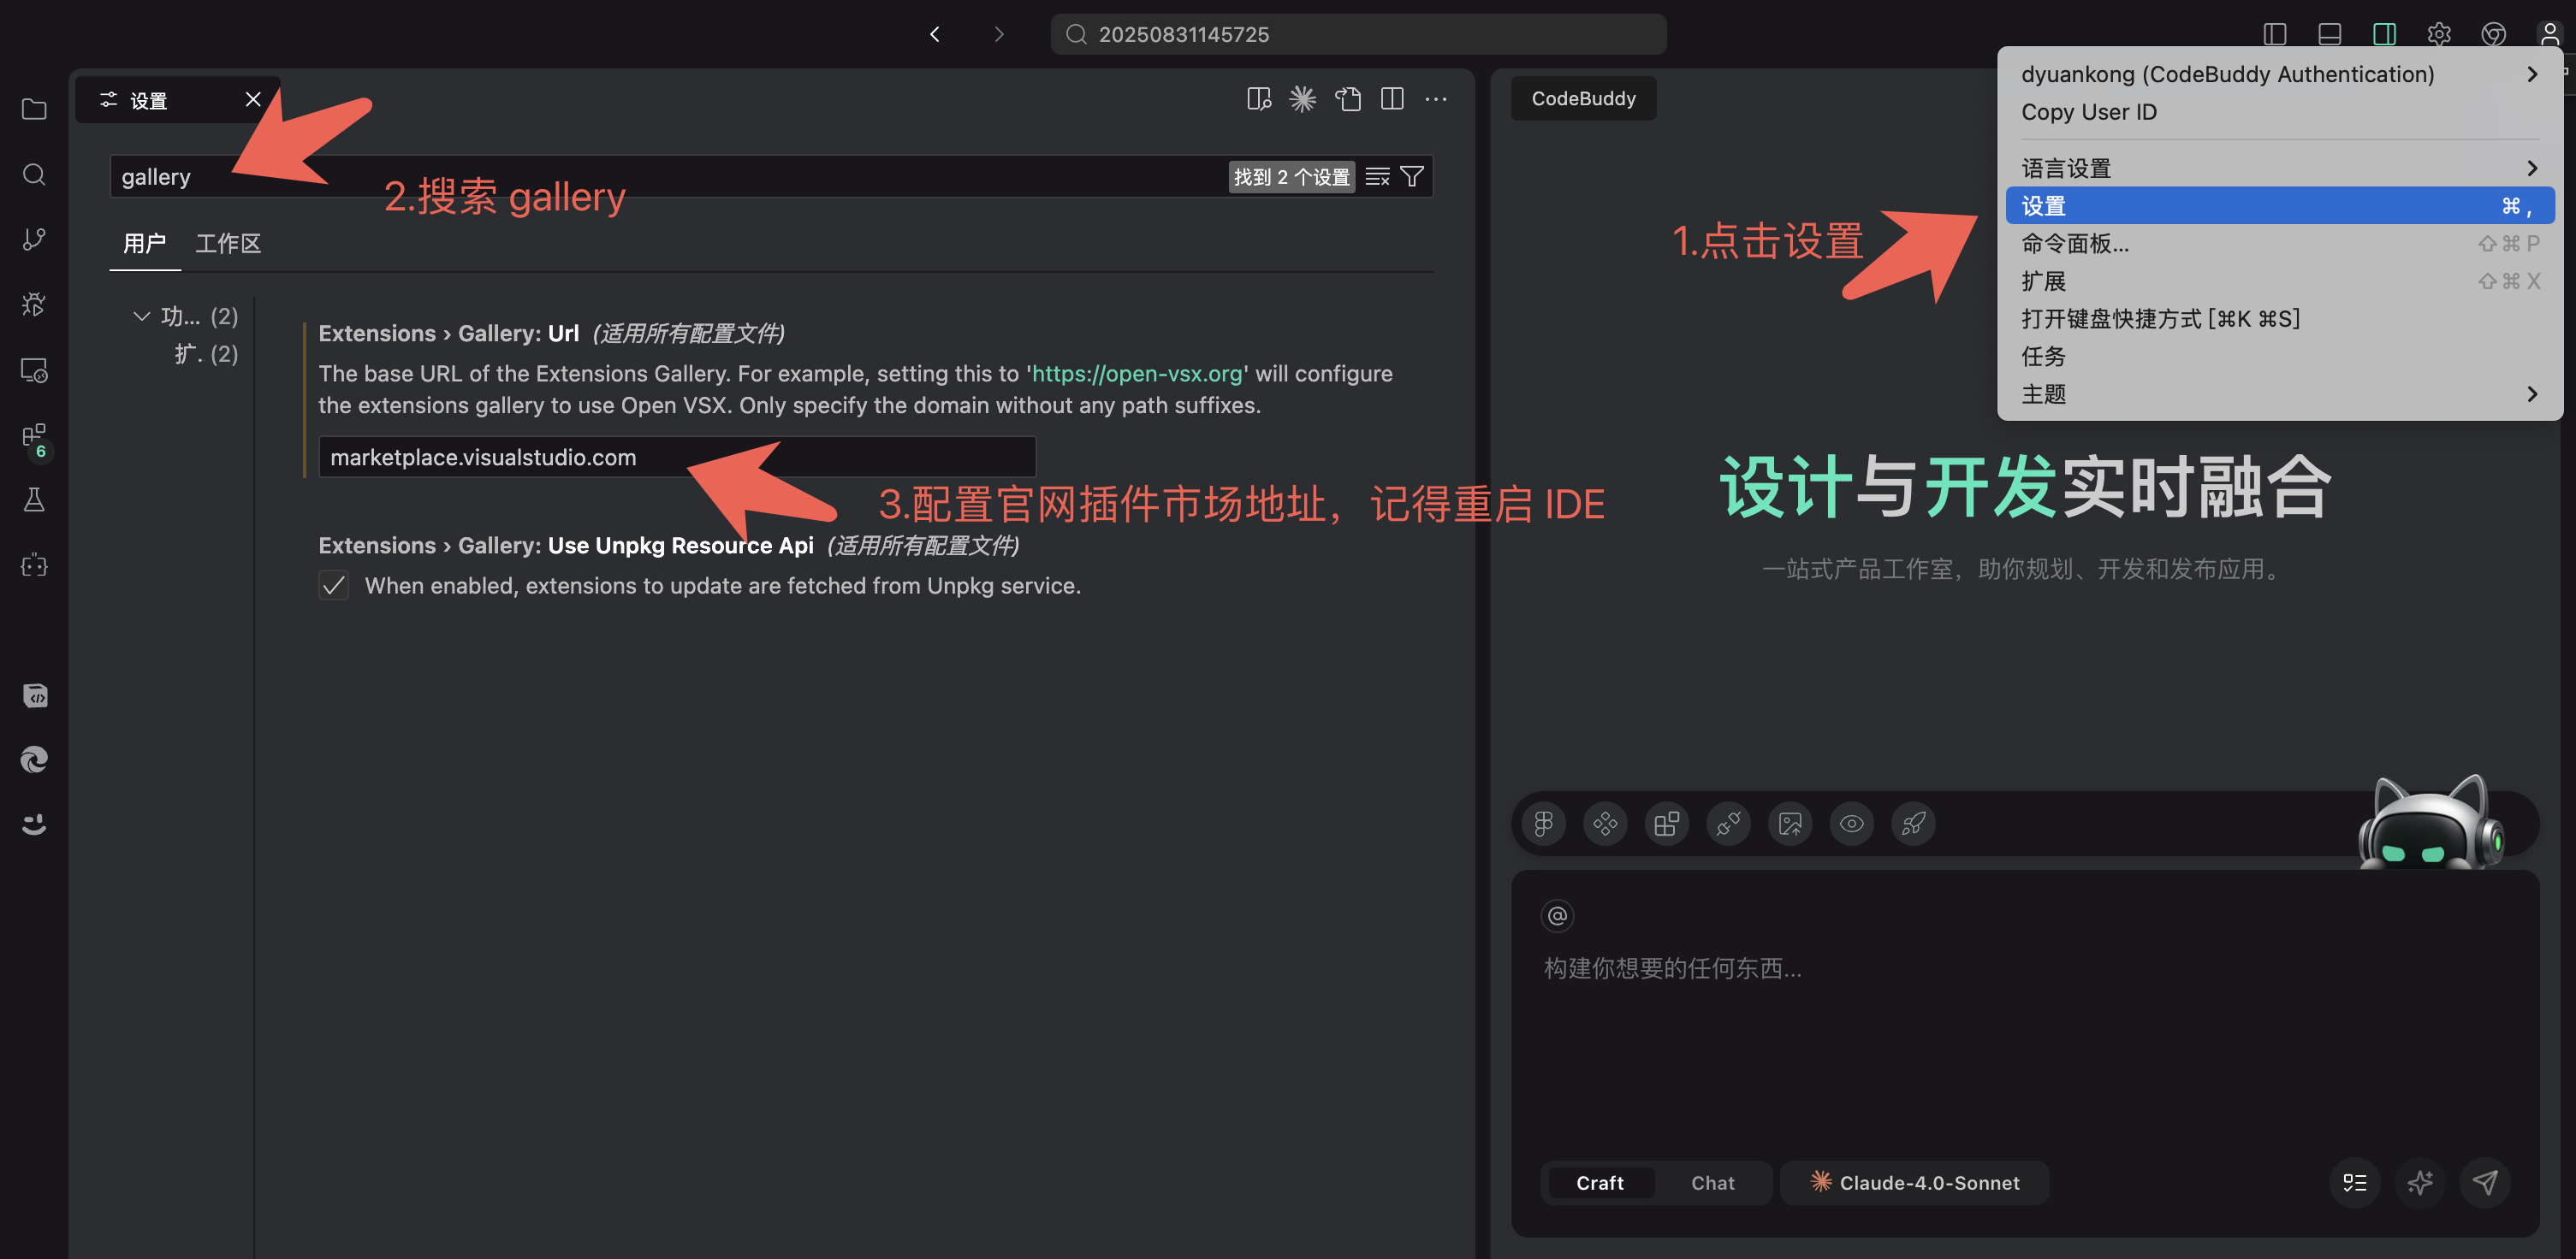Click the Gallery Url text field
This screenshot has width=2576, height=1259.
click(677, 458)
